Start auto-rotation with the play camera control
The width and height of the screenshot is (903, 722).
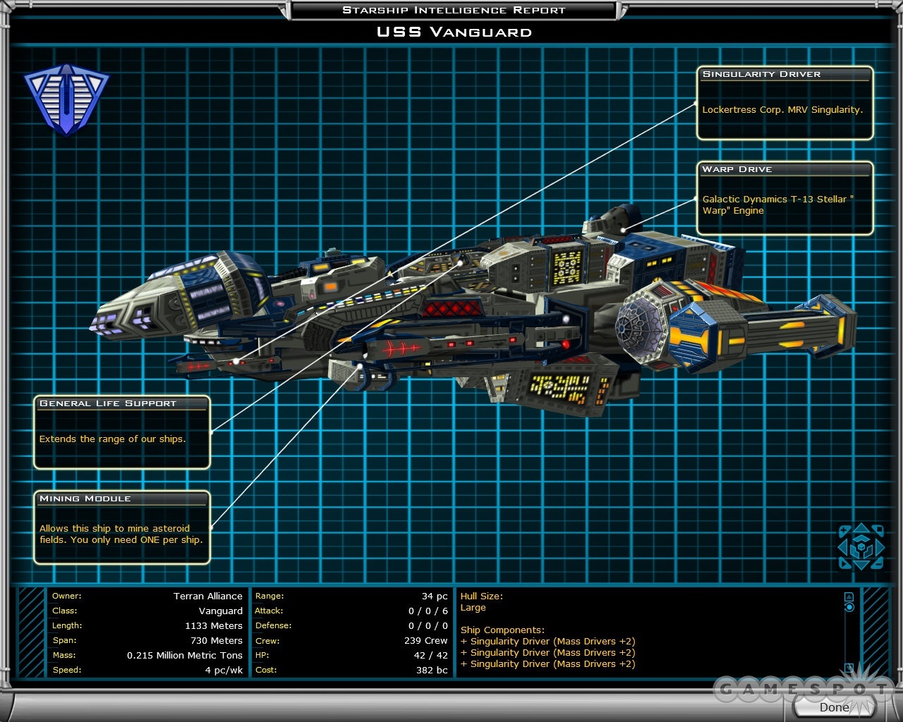844,563
